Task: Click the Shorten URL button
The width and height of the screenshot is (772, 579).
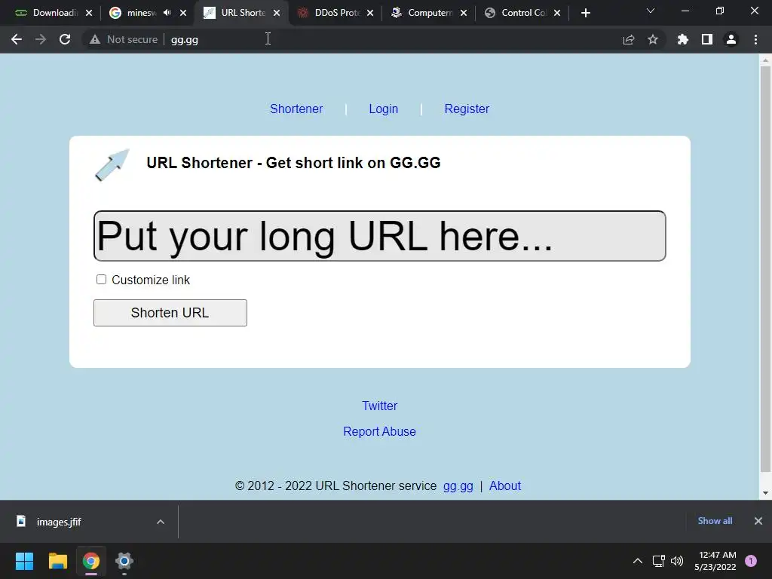Action: pos(170,313)
